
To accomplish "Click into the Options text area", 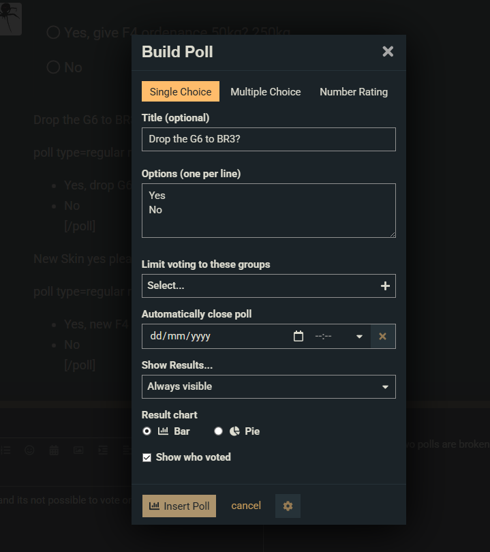I will 269,211.
